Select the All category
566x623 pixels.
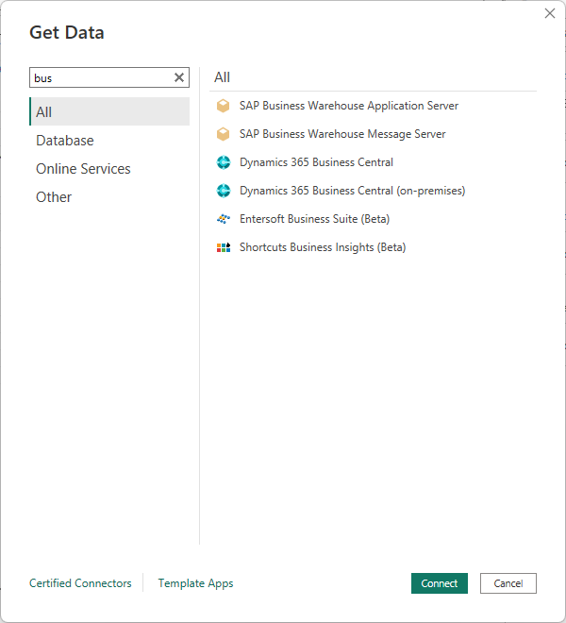109,111
